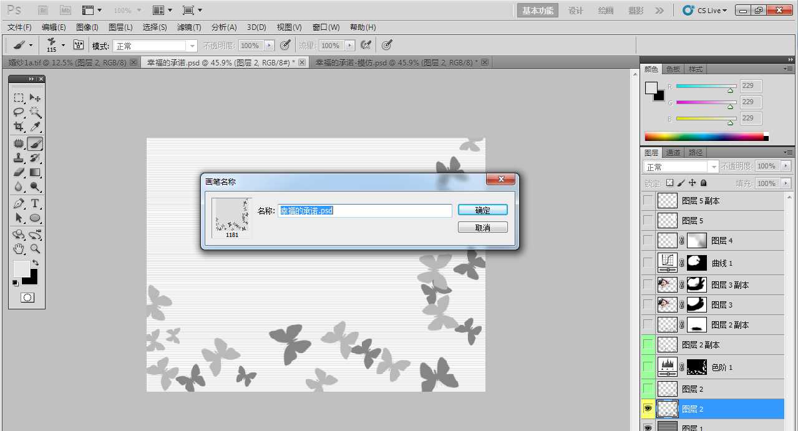Select the Pen tool
798x431 pixels.
pos(19,203)
